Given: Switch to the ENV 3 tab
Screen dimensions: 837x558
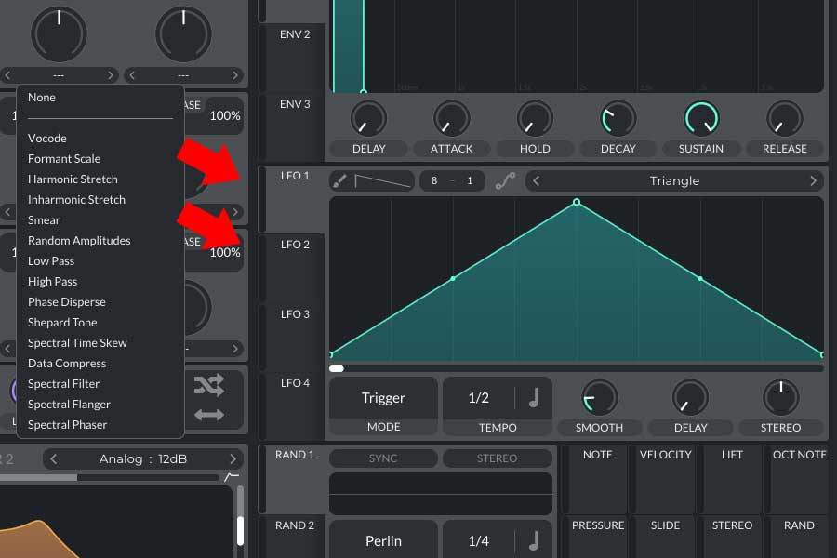Looking at the screenshot, I should [x=295, y=104].
